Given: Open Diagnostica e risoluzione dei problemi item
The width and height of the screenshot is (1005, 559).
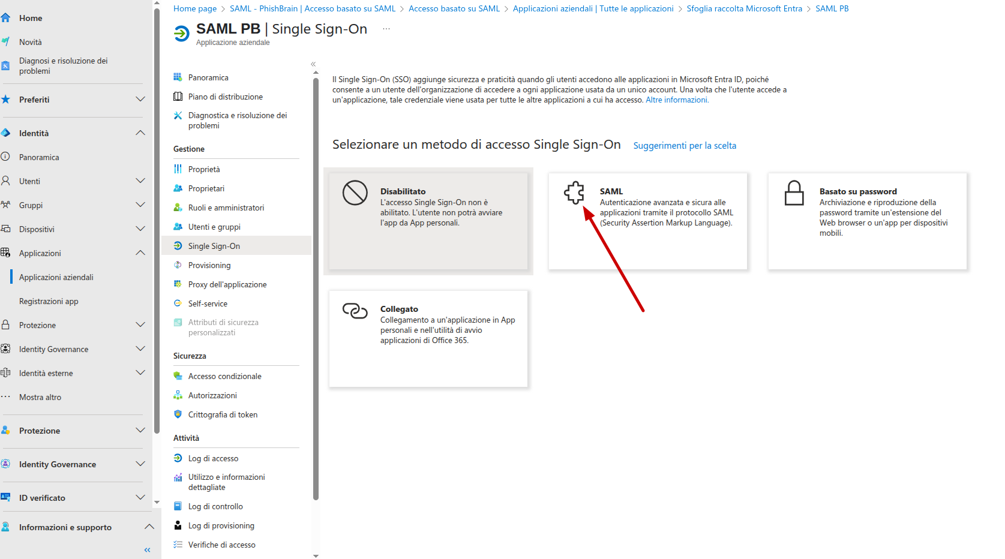Looking at the screenshot, I should (236, 121).
